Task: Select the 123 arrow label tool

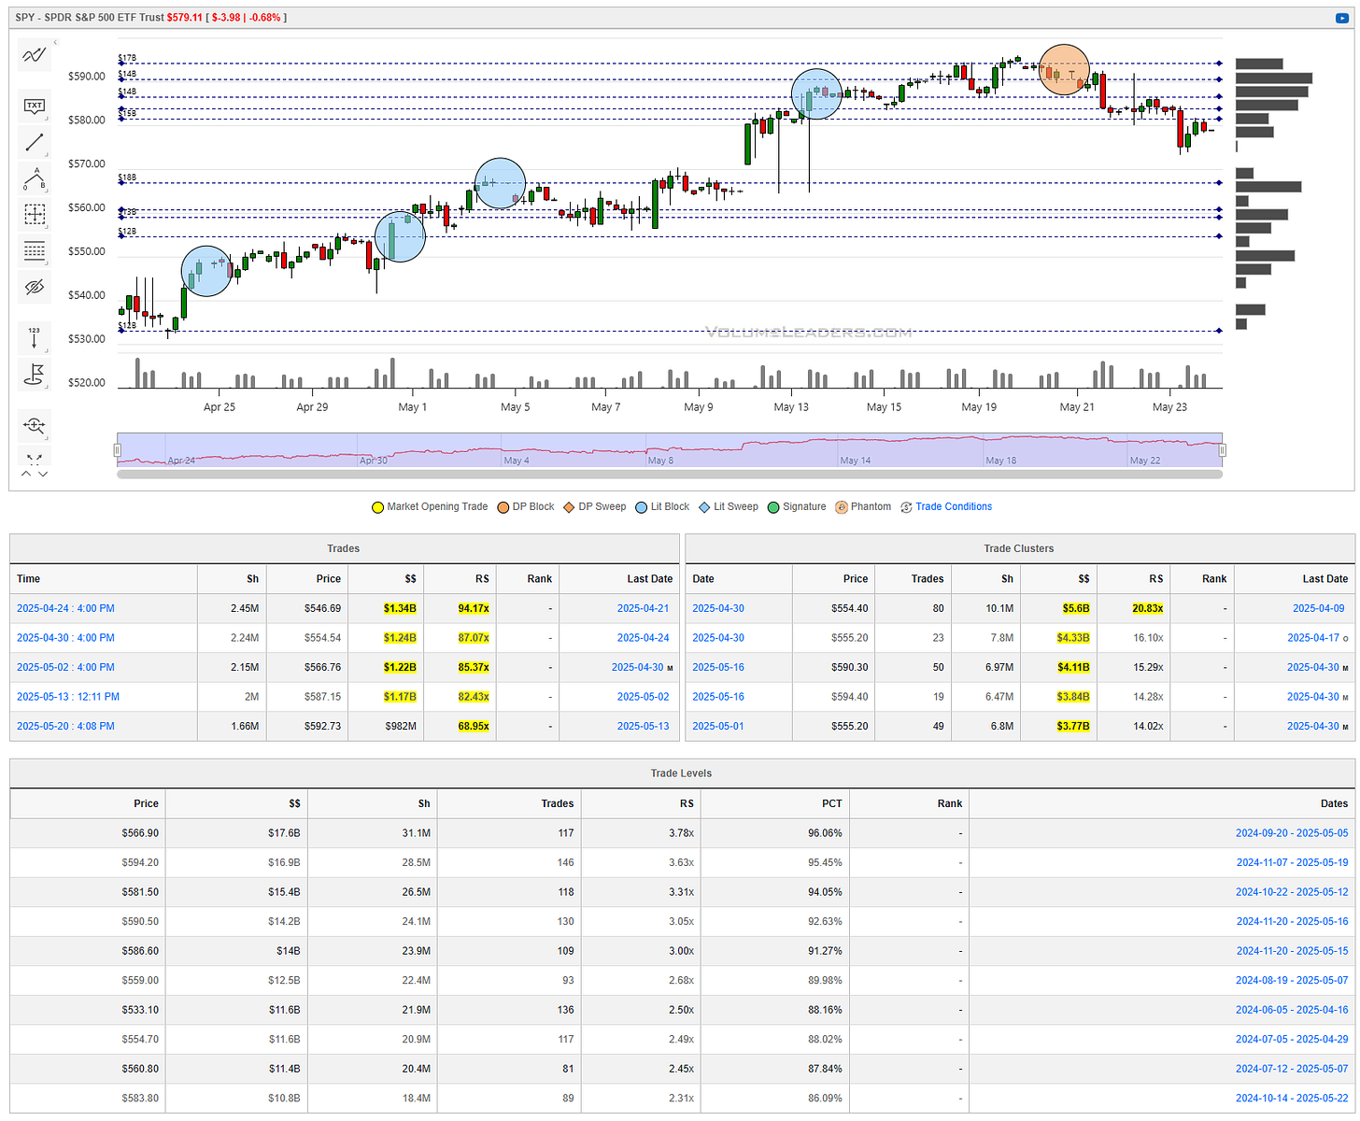Action: (35, 337)
